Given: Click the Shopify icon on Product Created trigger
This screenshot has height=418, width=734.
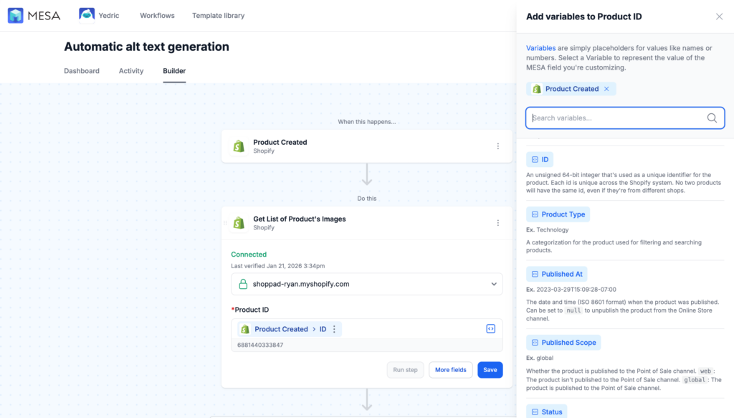Looking at the screenshot, I should click(x=239, y=146).
